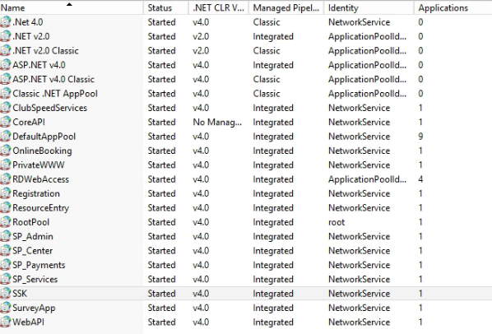Image resolution: width=492 pixels, height=334 pixels.
Task: Select the PrivateWWW pool name
Action: tap(39, 165)
